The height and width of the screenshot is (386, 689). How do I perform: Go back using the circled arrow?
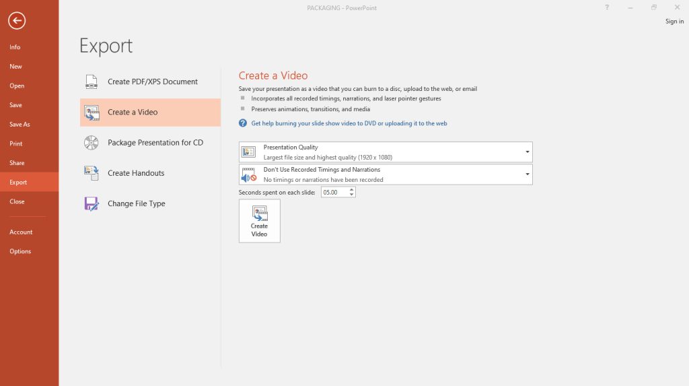pyautogui.click(x=17, y=20)
